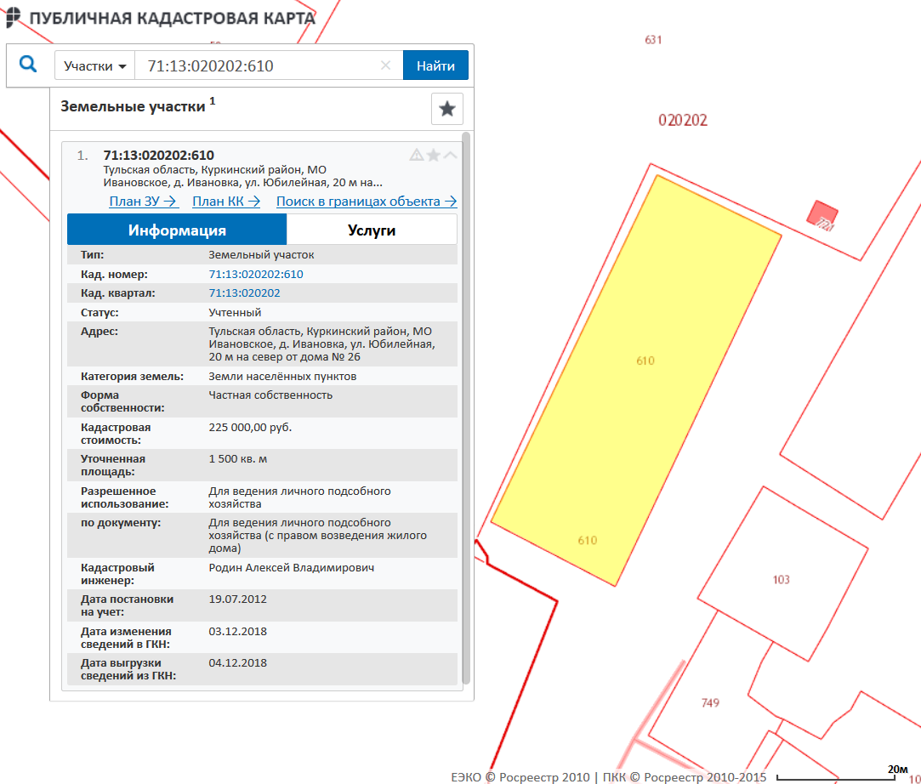Click Поиск в границах объекта link
This screenshot has width=921, height=784.
[367, 202]
